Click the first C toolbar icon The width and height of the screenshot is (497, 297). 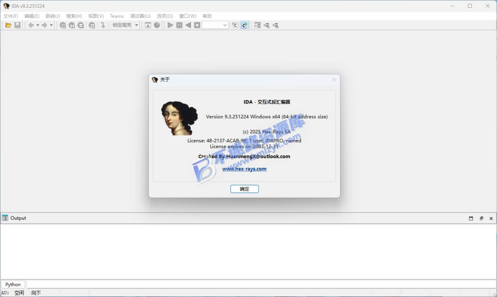point(235,25)
